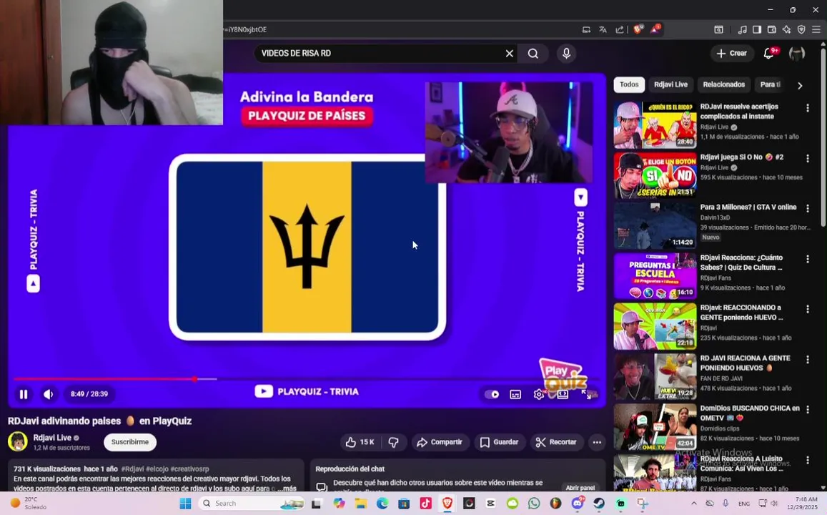Open the Leo AI sparkle icon in the toolbar
Image resolution: width=827 pixels, height=515 pixels.
[x=786, y=29]
